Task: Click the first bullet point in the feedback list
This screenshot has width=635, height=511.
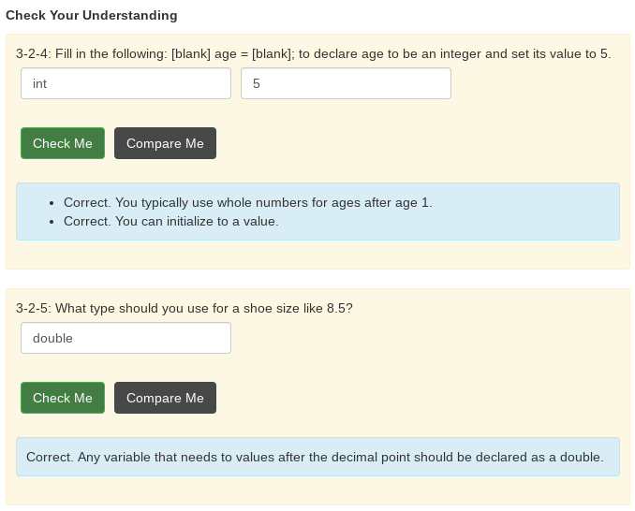Action: point(51,202)
